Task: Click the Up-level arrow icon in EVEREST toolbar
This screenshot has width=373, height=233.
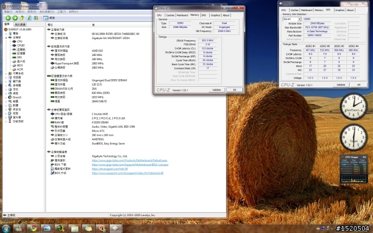Action: pyautogui.click(x=22, y=18)
